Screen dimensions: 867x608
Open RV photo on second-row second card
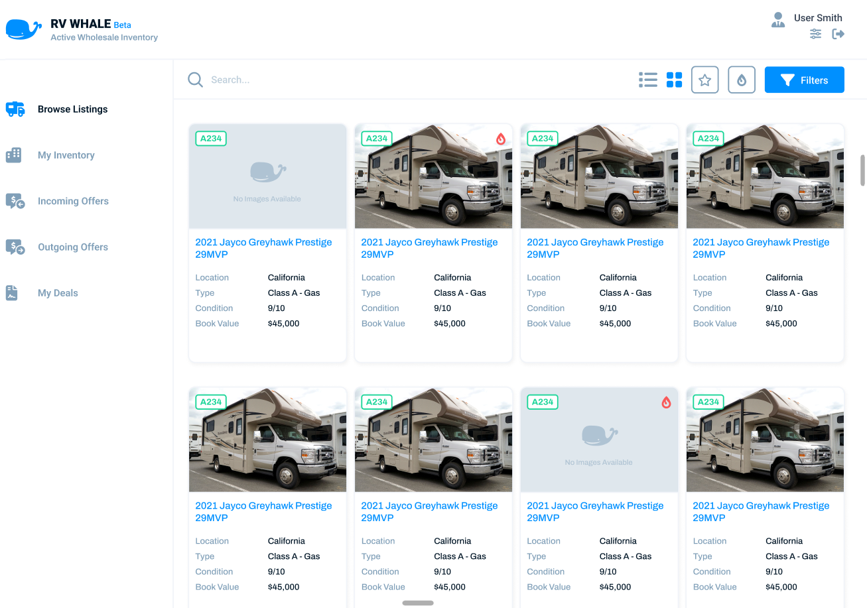click(434, 440)
